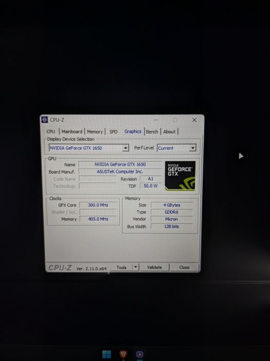The width and height of the screenshot is (270, 361).
Task: Click the memory Vendor value Micron
Action: pyautogui.click(x=172, y=219)
